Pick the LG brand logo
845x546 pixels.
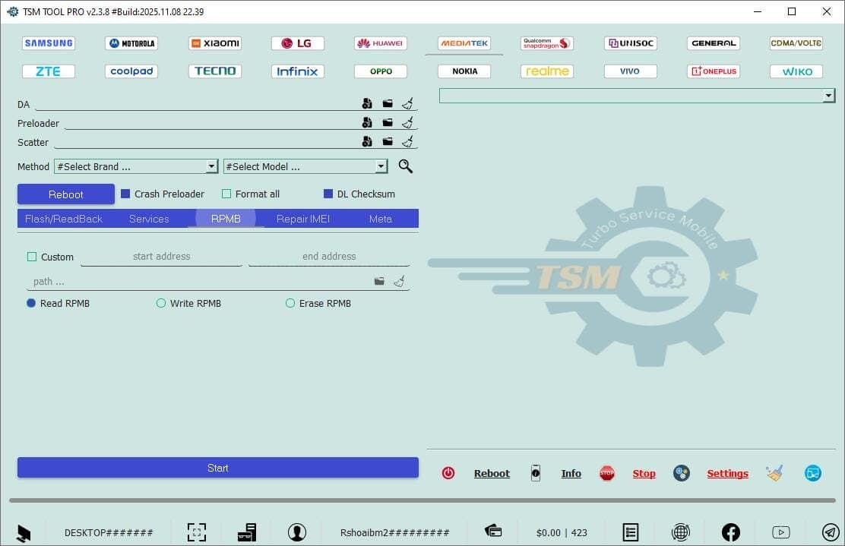297,43
